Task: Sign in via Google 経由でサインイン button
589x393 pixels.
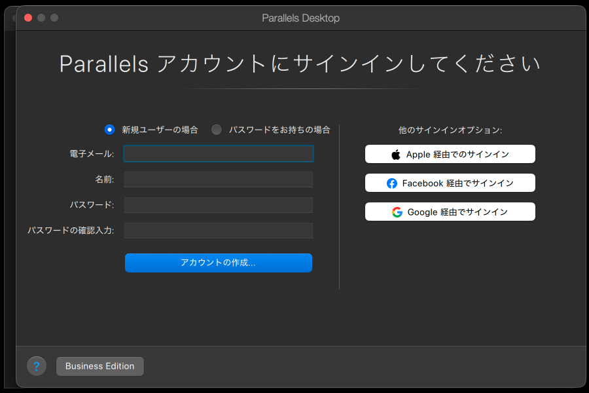Action: point(450,212)
